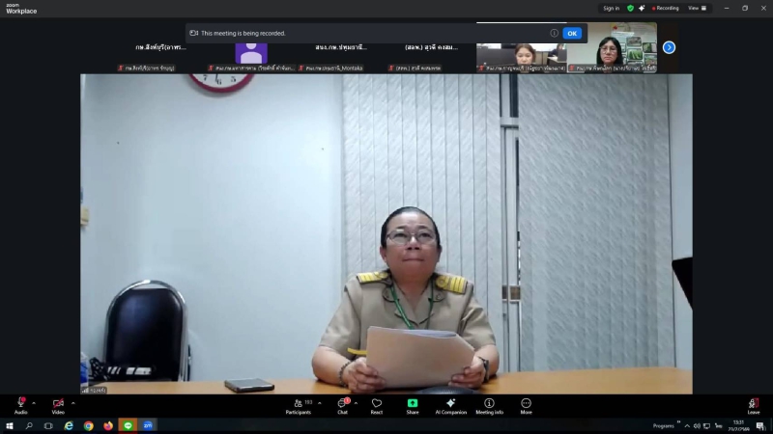Launch AI Companion from the toolbar
Image resolution: width=773 pixels, height=434 pixels.
tap(450, 404)
